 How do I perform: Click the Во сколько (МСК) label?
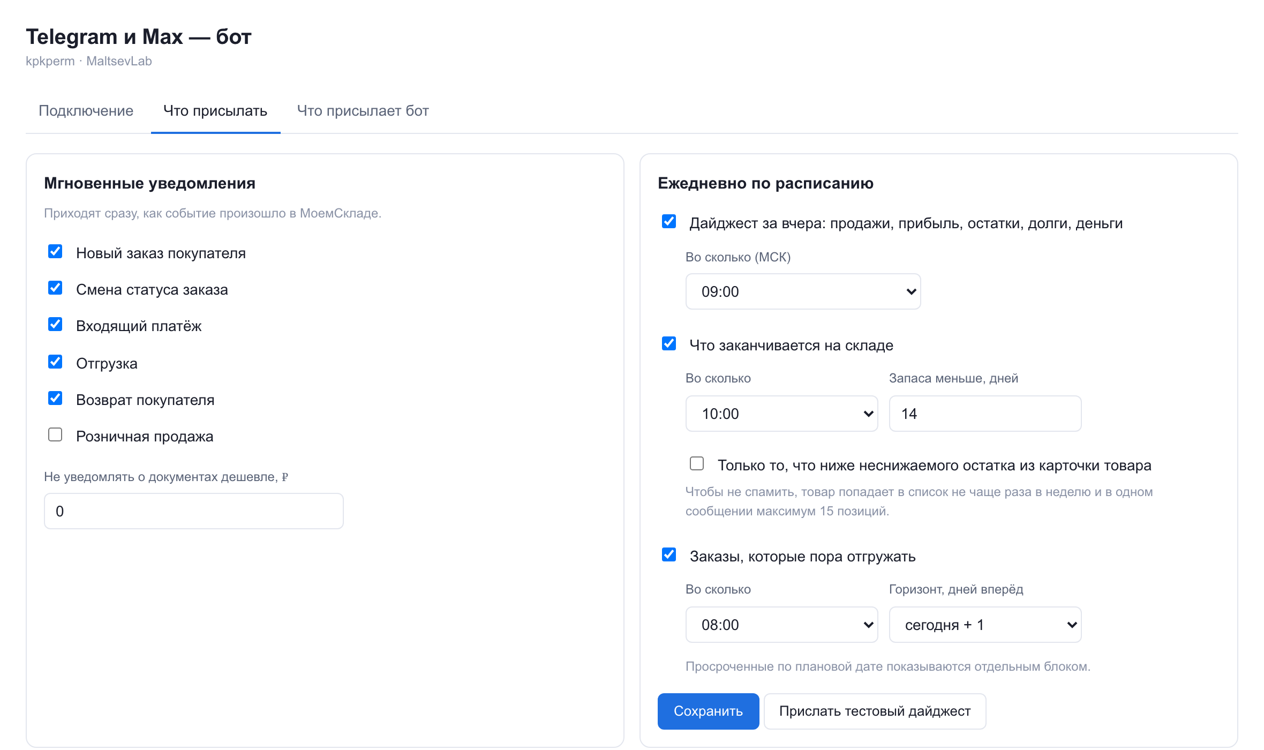[738, 257]
